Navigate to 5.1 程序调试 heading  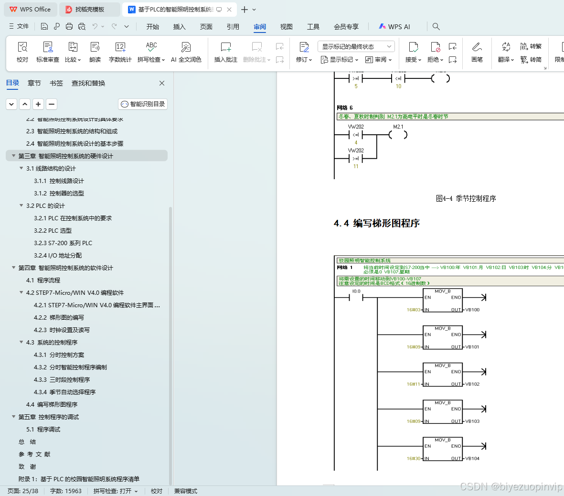43,429
